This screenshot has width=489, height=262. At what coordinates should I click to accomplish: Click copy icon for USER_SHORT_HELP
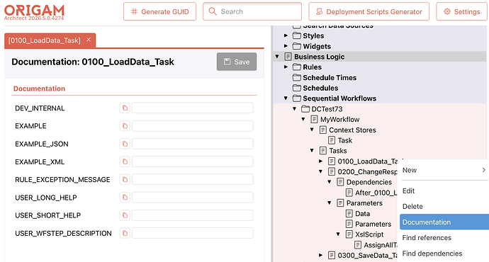point(125,215)
